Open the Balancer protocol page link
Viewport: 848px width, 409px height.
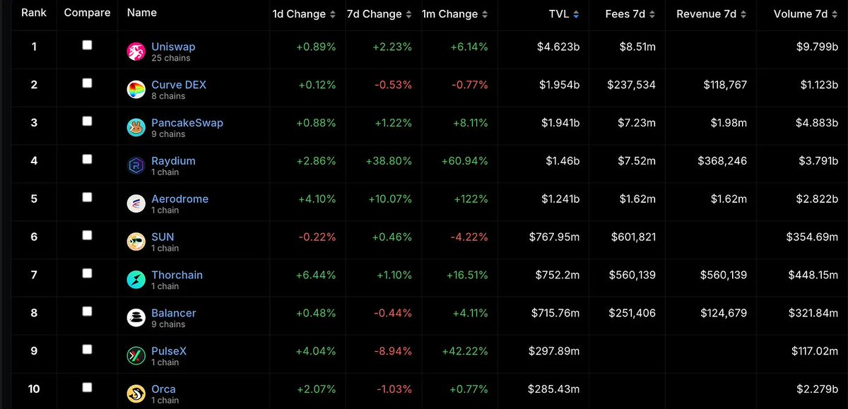[x=174, y=313]
